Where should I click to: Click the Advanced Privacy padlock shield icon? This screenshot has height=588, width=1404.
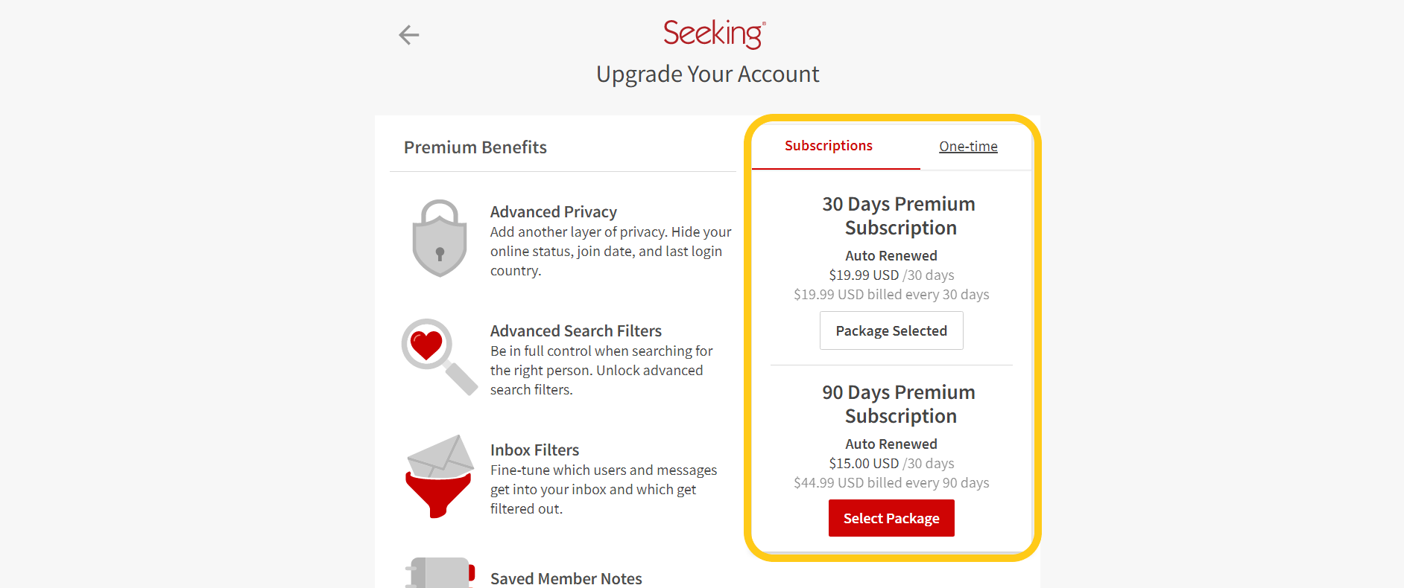(x=440, y=238)
